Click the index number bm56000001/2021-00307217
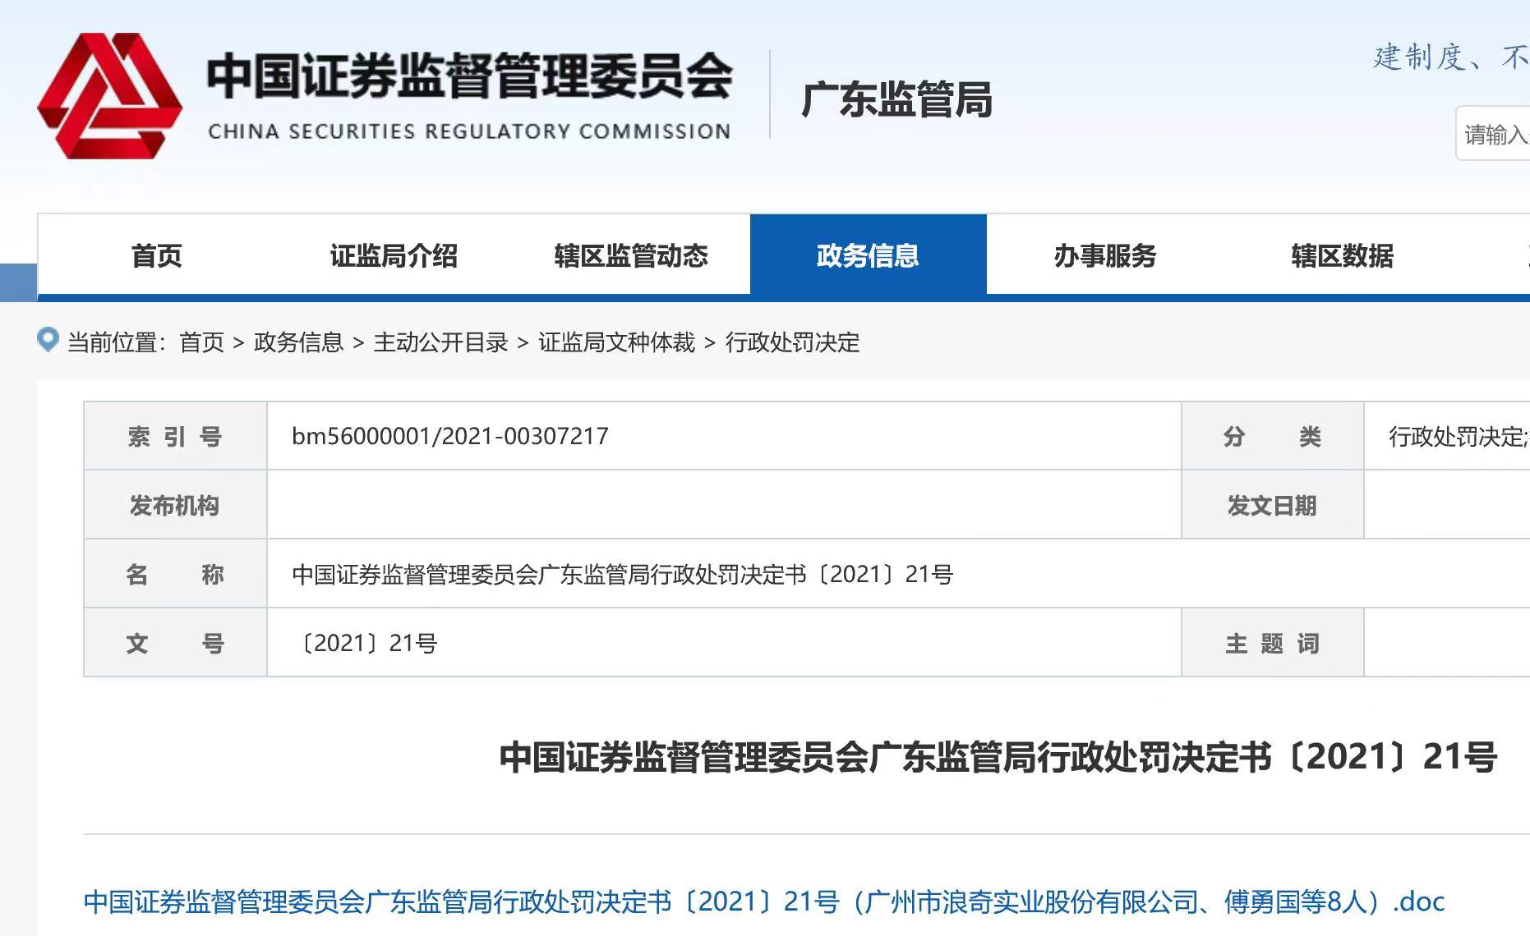The height and width of the screenshot is (936, 1530). [x=450, y=436]
